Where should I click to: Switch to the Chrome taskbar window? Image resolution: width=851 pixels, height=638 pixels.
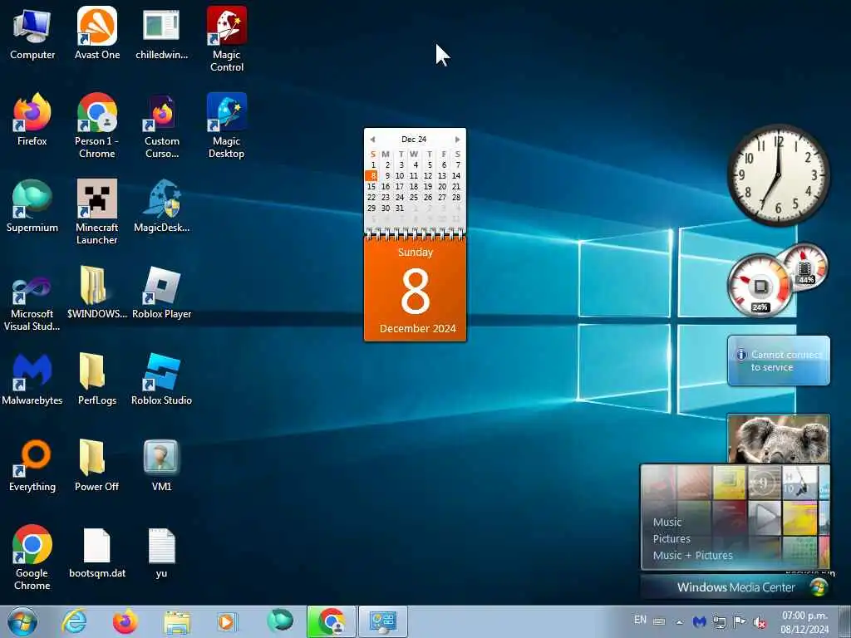pyautogui.click(x=332, y=621)
